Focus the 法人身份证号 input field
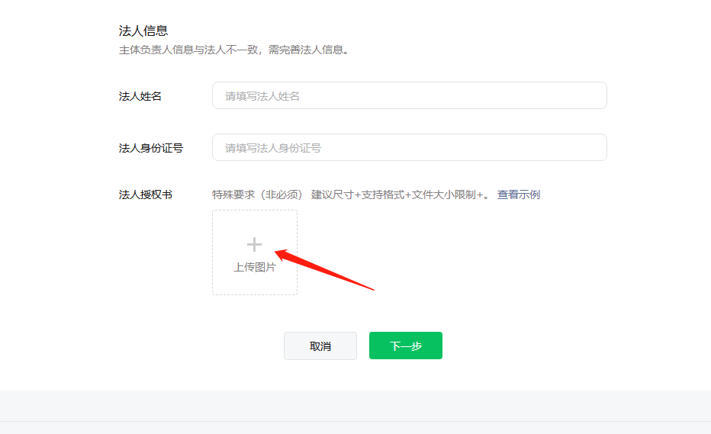This screenshot has width=711, height=434. 410,147
